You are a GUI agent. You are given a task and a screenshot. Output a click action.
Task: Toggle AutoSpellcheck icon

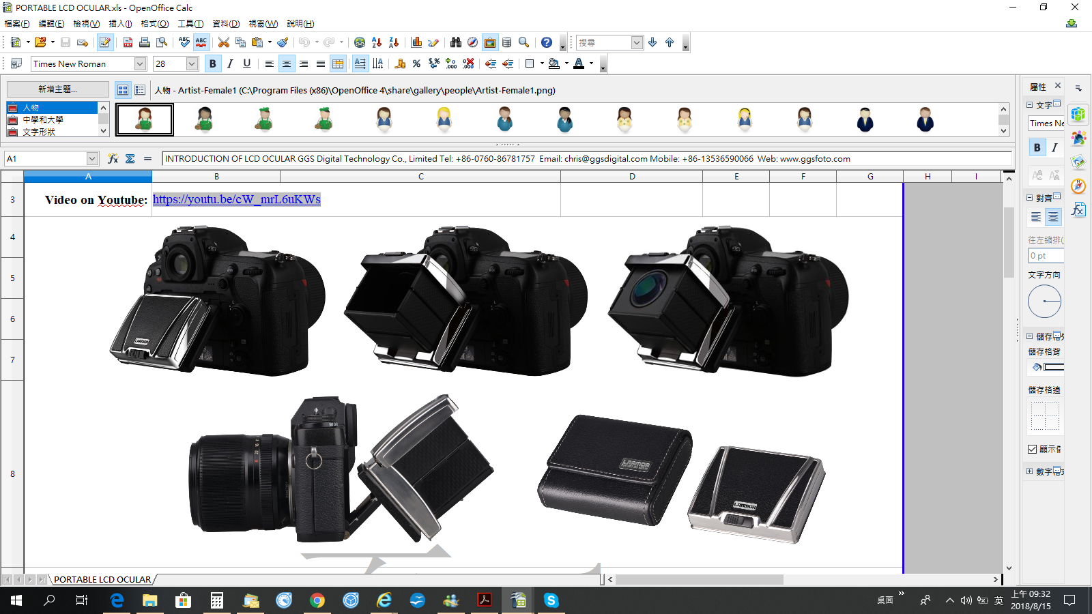coord(201,42)
